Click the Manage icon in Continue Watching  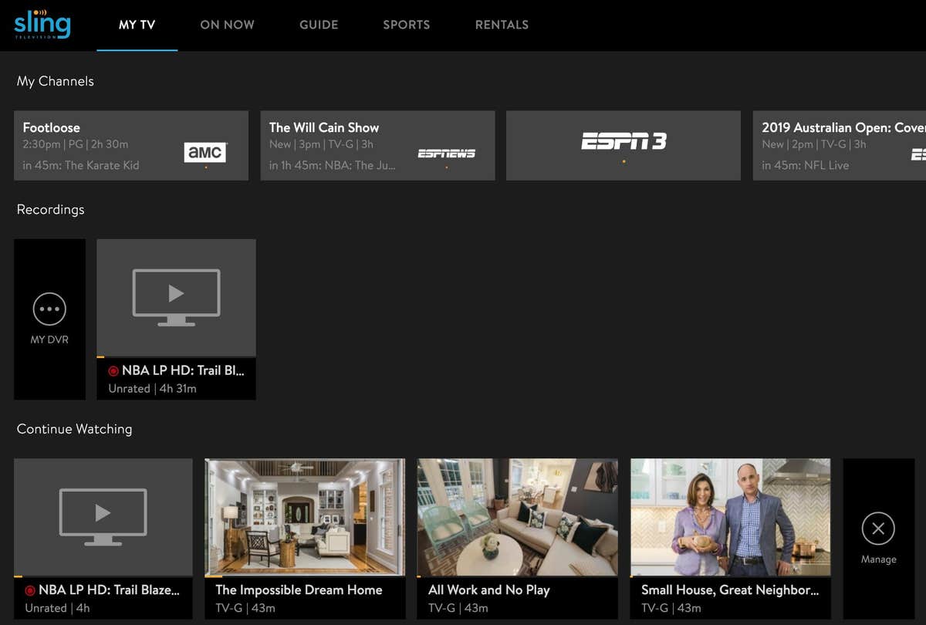877,529
